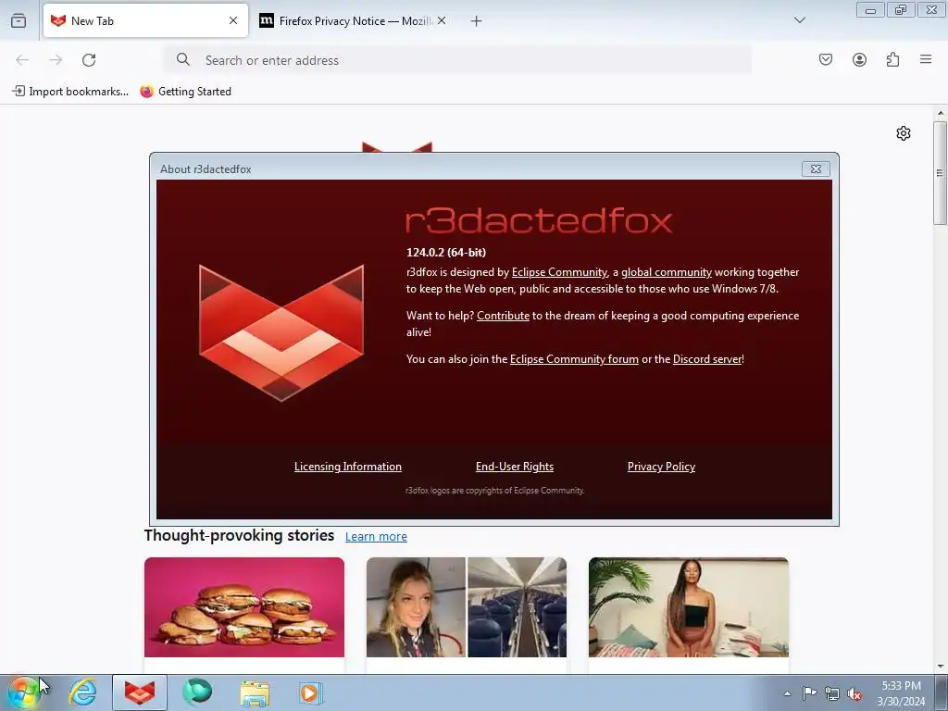Focus the Search or enter address field
The image size is (948, 711).
click(457, 60)
